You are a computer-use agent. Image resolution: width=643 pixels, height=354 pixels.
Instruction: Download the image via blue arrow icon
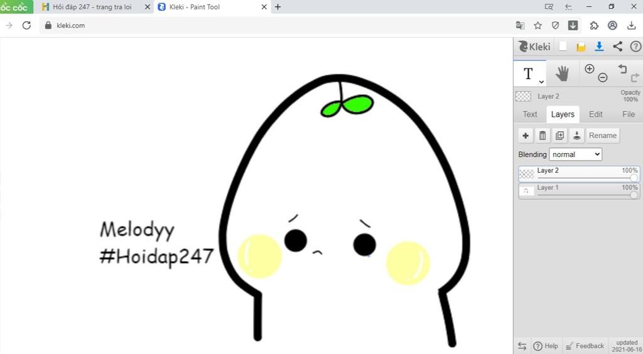click(599, 46)
